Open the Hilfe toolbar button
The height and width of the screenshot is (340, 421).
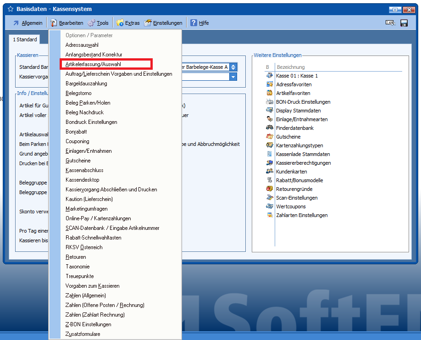(199, 23)
